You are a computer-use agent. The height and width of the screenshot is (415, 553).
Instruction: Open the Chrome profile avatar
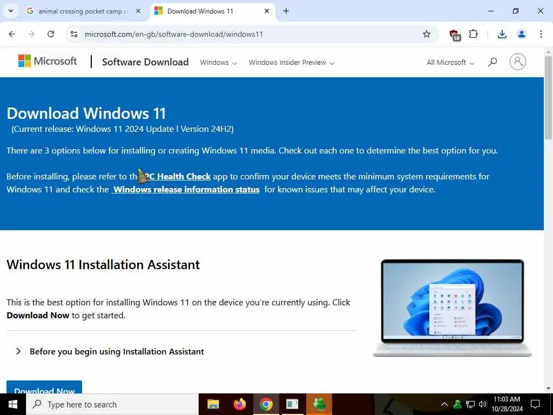522,34
